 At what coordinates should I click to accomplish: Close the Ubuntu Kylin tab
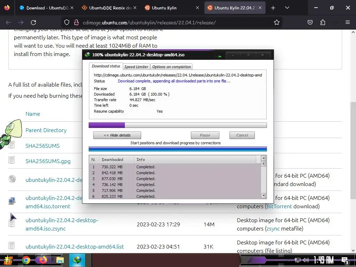click(x=197, y=8)
